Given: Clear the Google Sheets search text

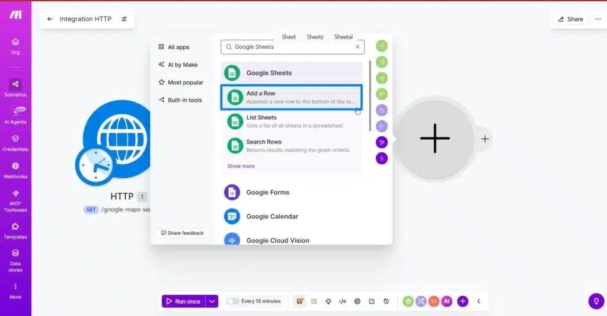Looking at the screenshot, I should pyautogui.click(x=357, y=47).
